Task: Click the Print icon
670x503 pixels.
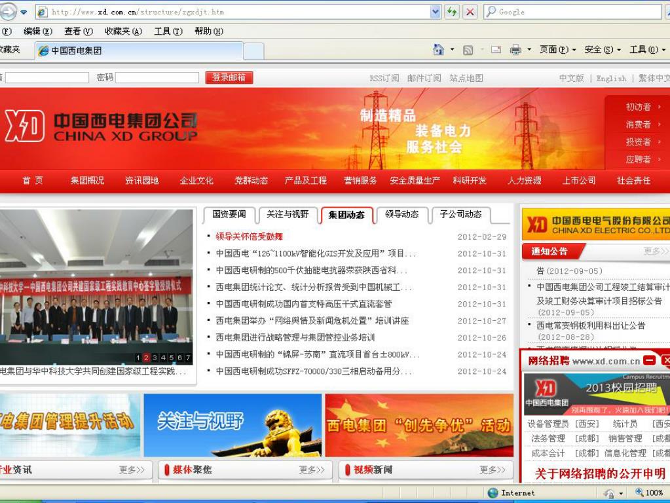Action: tap(515, 50)
